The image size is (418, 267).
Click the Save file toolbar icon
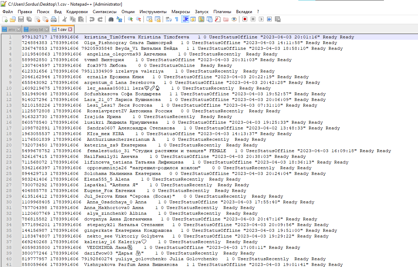pos(21,19)
